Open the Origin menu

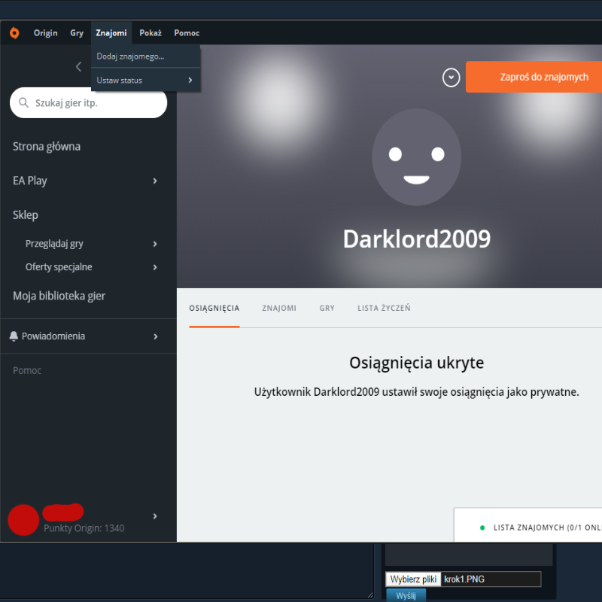tap(45, 33)
